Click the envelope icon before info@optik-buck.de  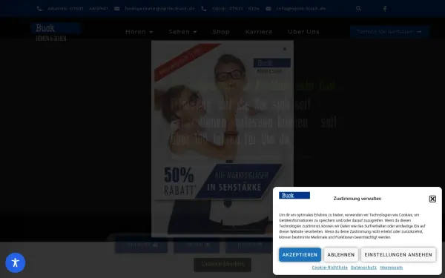point(268,8)
